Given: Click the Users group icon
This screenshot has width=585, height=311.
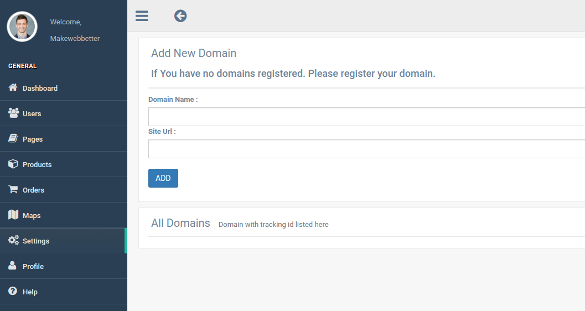Looking at the screenshot, I should click(x=13, y=113).
